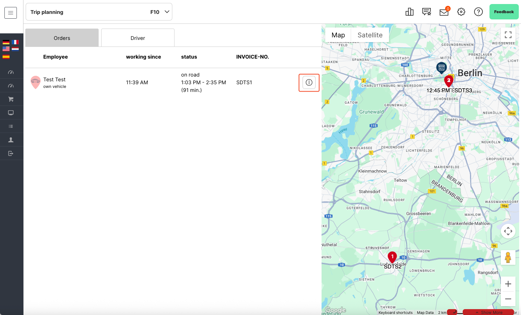Viewport: 521px width, 315px height.
Task: Open the help question mark icon
Action: (x=478, y=12)
